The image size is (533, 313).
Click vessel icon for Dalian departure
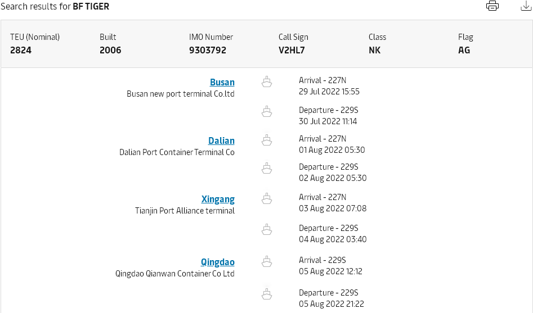[267, 168]
